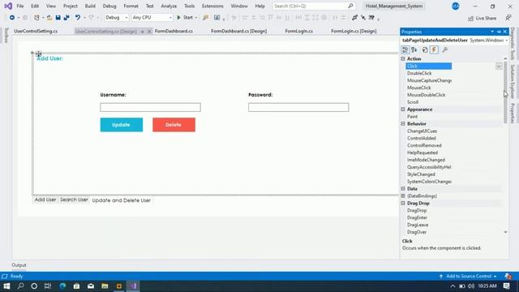Click the New Project toolbar icon
Viewport: 519px width, 292px height.
pos(36,18)
